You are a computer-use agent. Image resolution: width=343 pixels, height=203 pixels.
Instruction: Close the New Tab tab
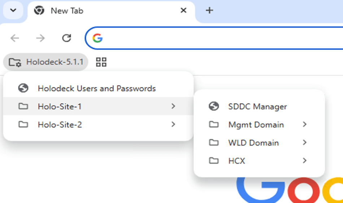pyautogui.click(x=183, y=10)
